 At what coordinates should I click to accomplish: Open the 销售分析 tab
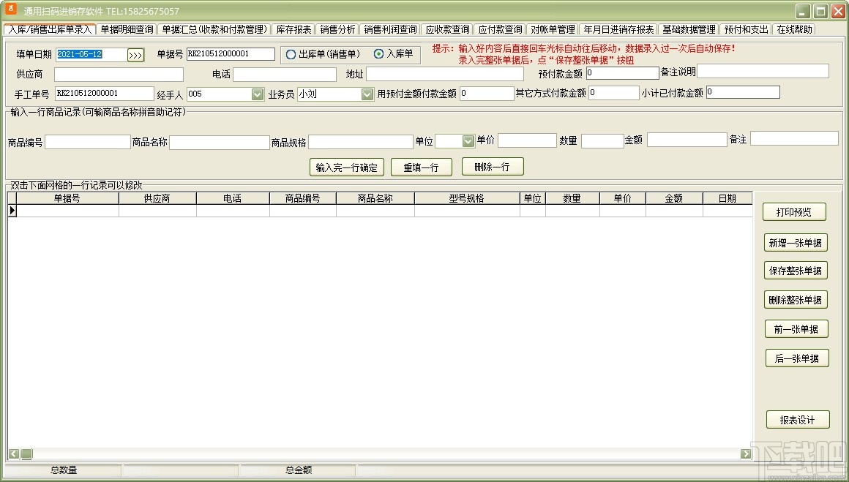coord(339,29)
